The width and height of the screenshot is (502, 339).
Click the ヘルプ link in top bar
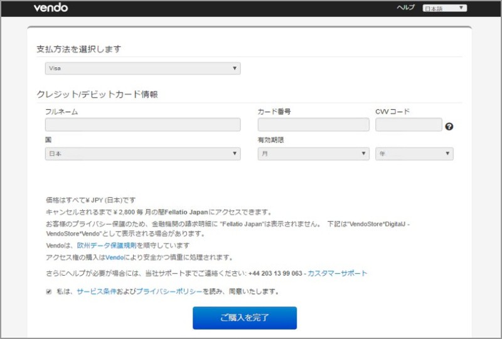click(x=406, y=8)
